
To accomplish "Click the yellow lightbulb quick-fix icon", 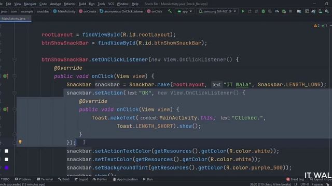I will pos(20,142).
